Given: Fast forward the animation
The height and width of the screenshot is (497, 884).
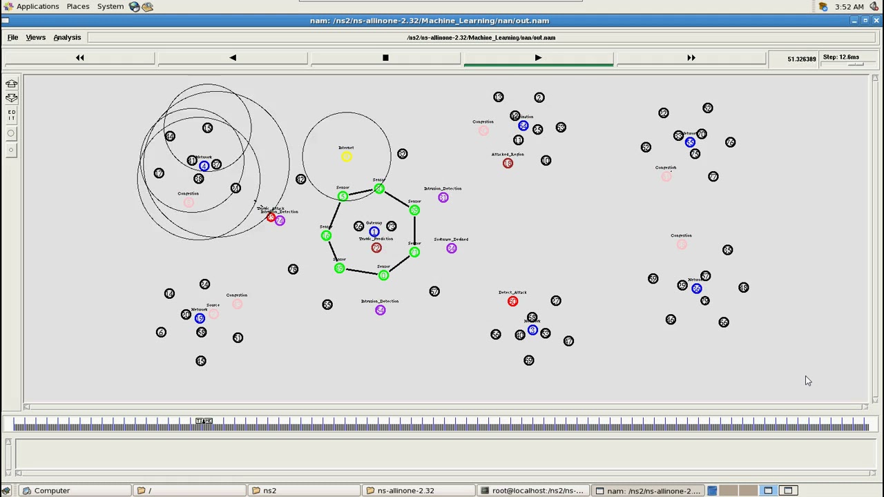Looking at the screenshot, I should (691, 58).
